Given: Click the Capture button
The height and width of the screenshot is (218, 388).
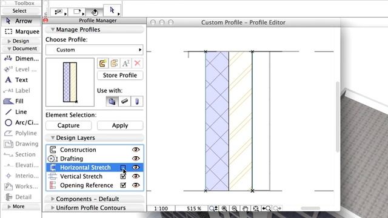Looking at the screenshot, I should click(x=69, y=125).
